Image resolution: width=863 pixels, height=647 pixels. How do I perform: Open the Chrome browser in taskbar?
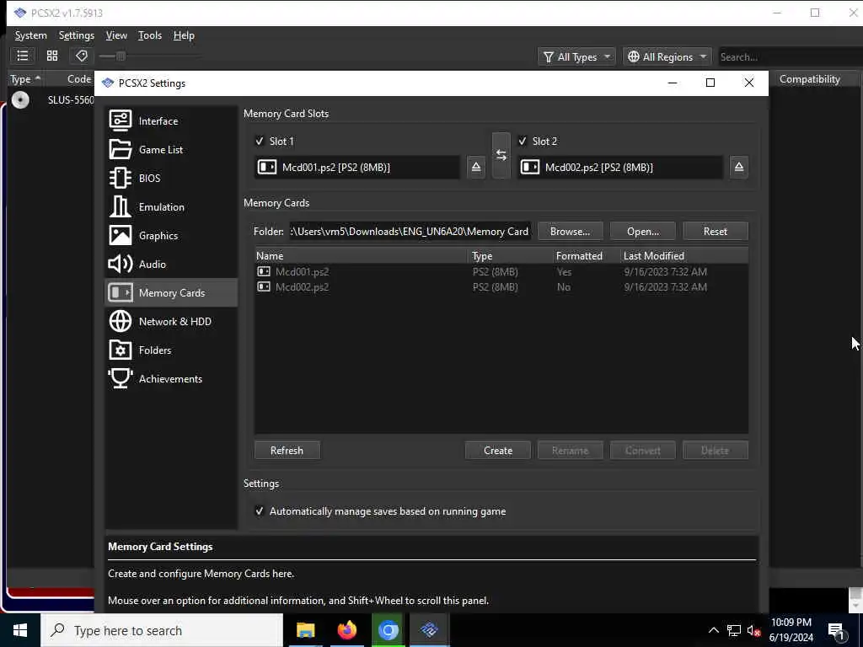pyautogui.click(x=388, y=630)
